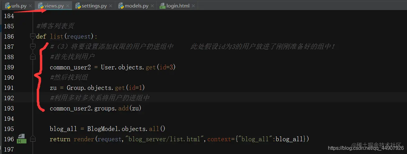407x154 pixels.
Task: Place cursor on the #然后找到组 comment
Action: pos(69,77)
